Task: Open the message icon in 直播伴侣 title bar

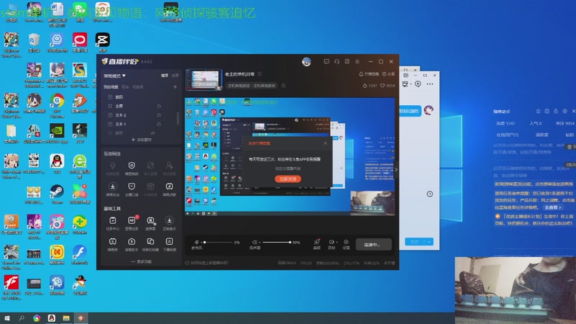Action: 326,62
